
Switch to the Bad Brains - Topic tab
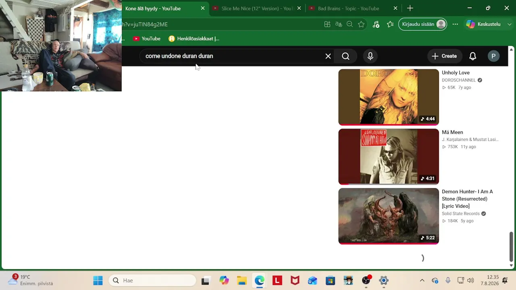click(354, 8)
